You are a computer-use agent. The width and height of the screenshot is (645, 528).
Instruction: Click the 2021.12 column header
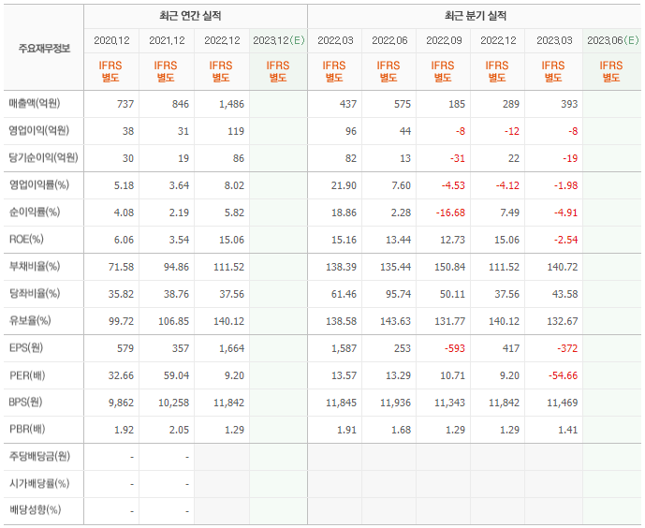[167, 40]
